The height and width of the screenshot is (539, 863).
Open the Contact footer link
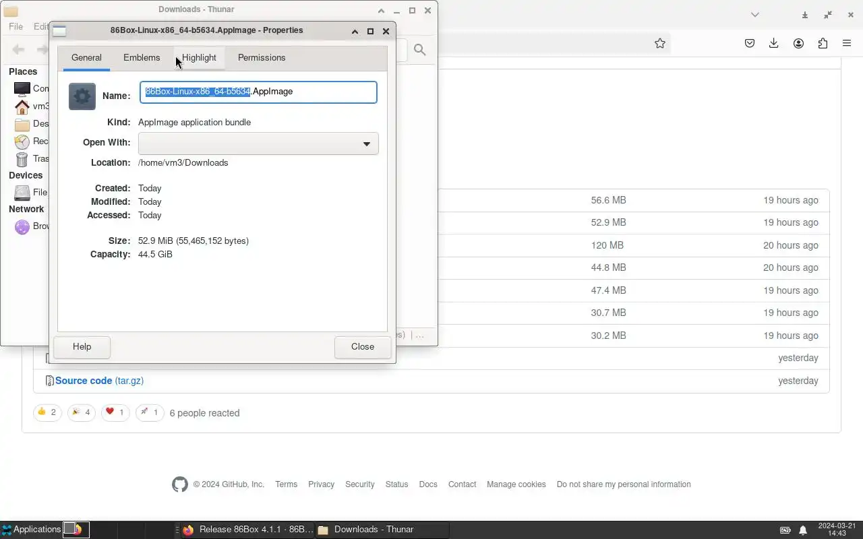tap(463, 484)
